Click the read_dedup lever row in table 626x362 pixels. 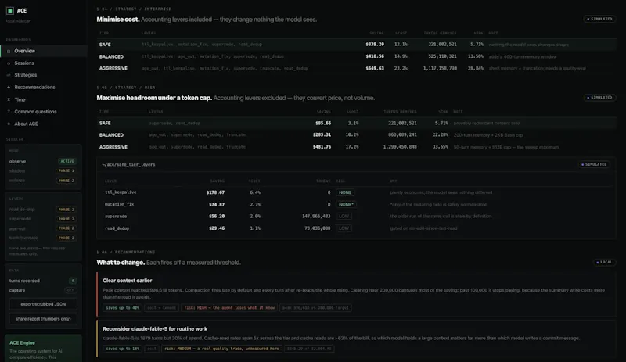[x=357, y=228]
